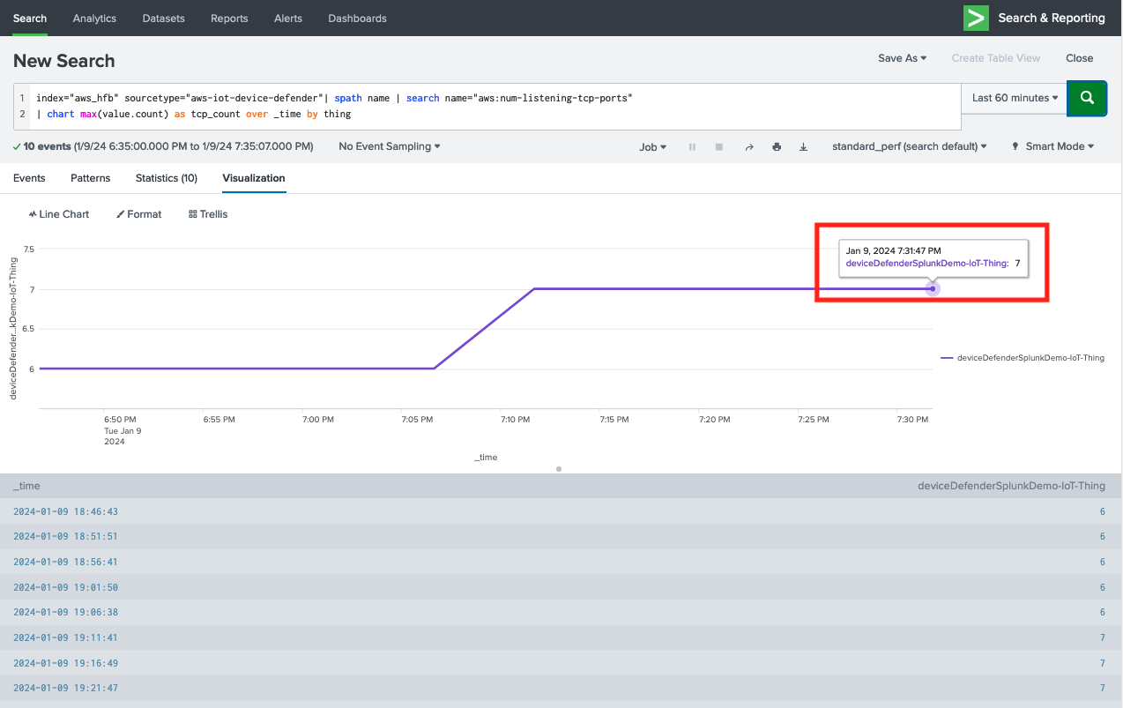Stop the search job
Image resolution: width=1123 pixels, height=708 pixels.
coord(718,146)
